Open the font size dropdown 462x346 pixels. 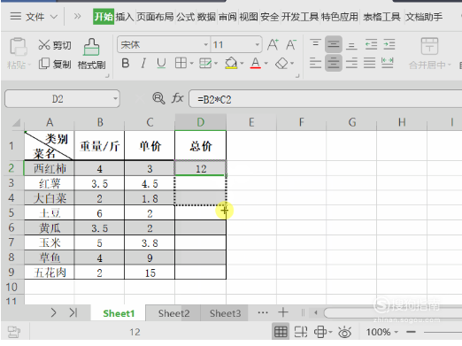(258, 45)
